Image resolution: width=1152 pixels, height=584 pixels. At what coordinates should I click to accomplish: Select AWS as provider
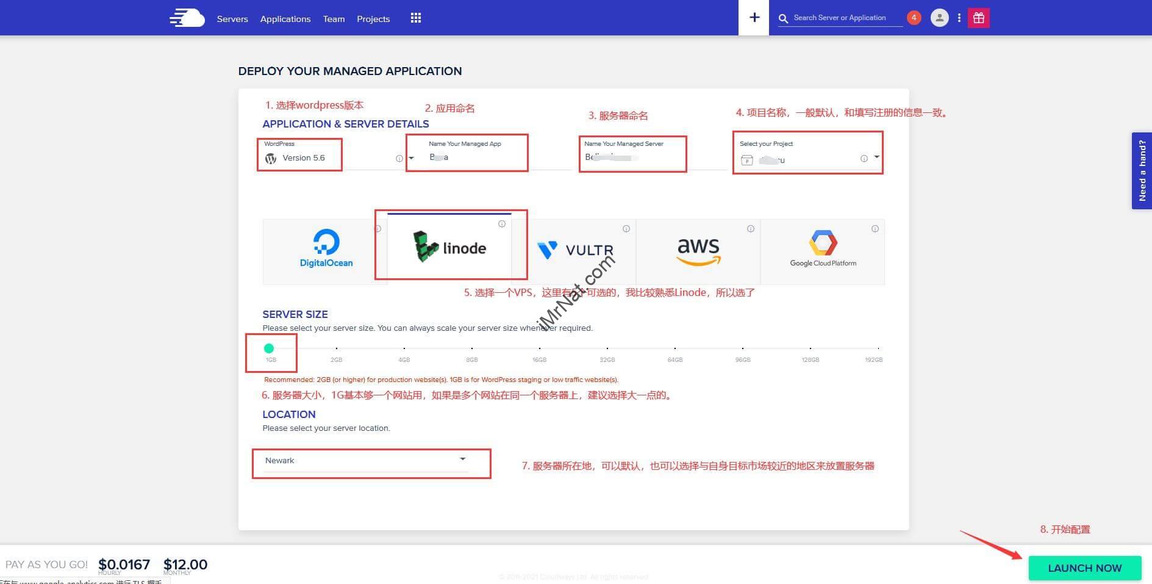click(698, 251)
